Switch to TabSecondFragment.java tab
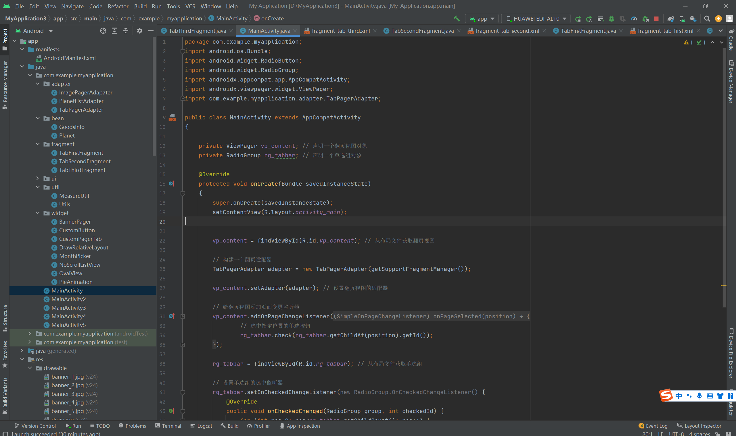Viewport: 736px width, 436px height. [x=422, y=31]
